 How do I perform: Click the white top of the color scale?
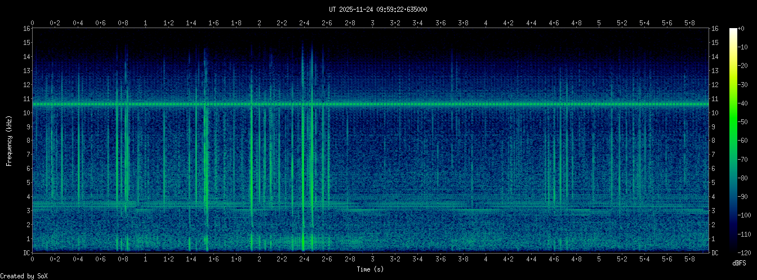(733, 31)
